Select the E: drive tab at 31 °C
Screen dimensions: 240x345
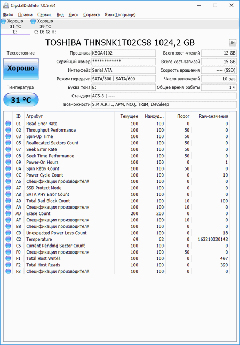(x=15, y=26)
